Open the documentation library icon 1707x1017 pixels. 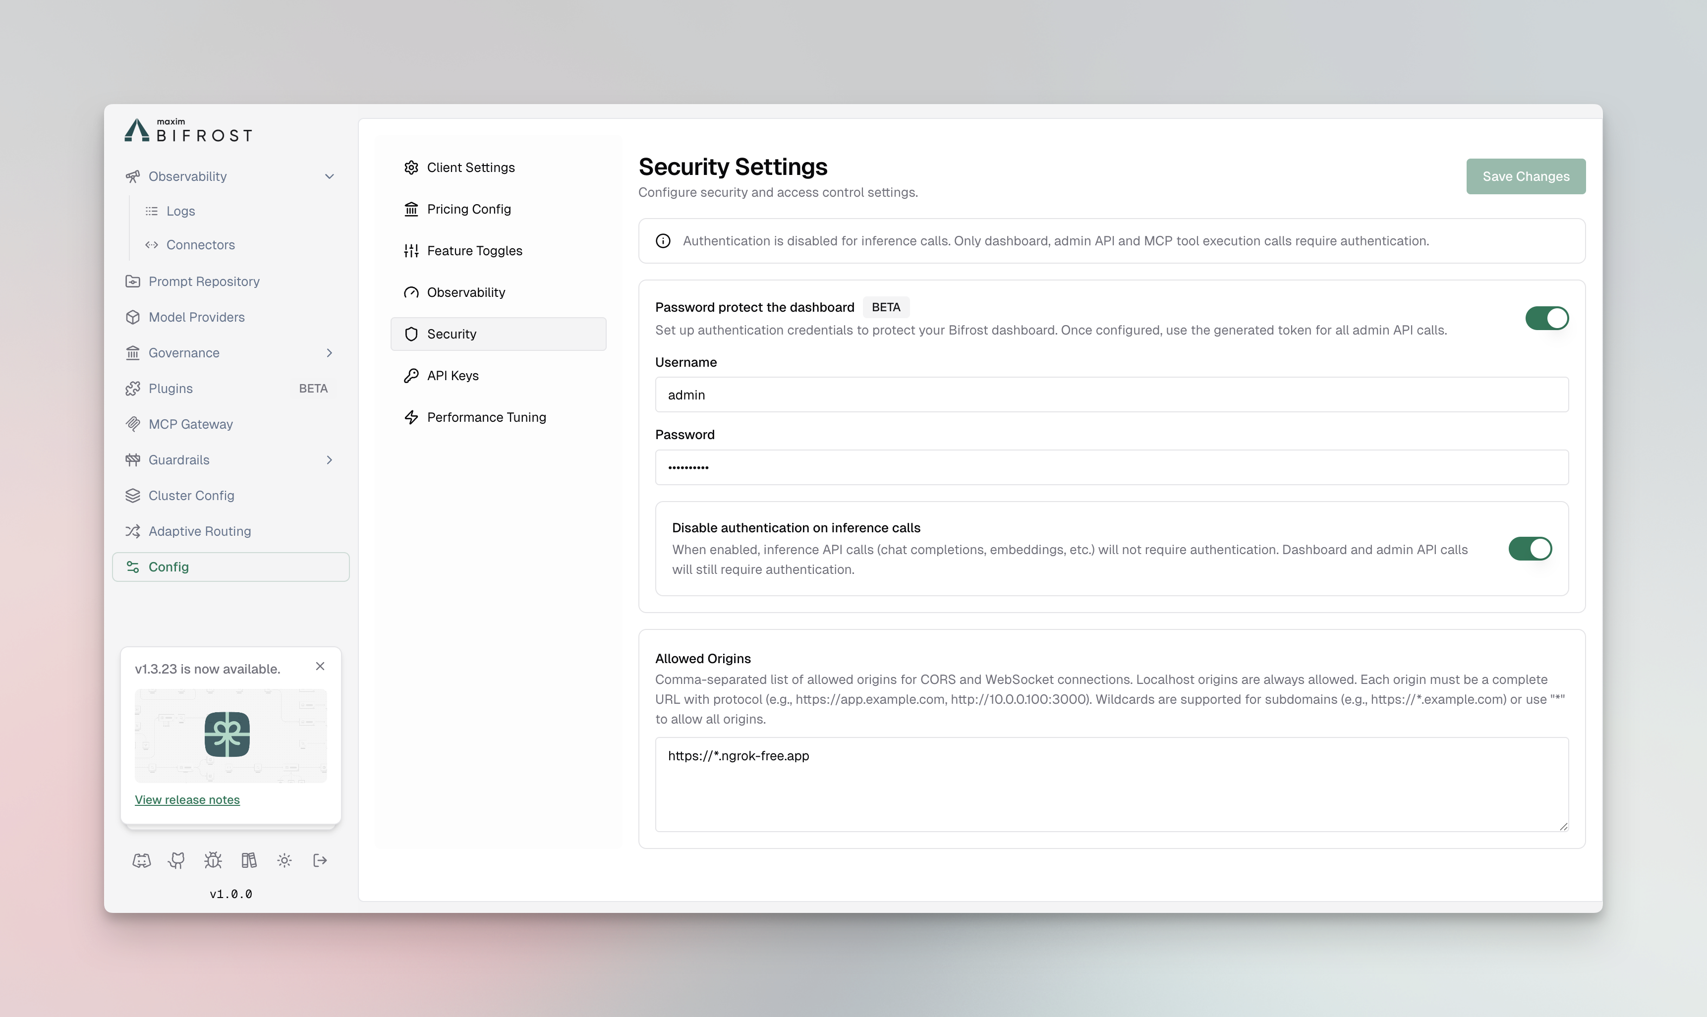[x=249, y=860]
